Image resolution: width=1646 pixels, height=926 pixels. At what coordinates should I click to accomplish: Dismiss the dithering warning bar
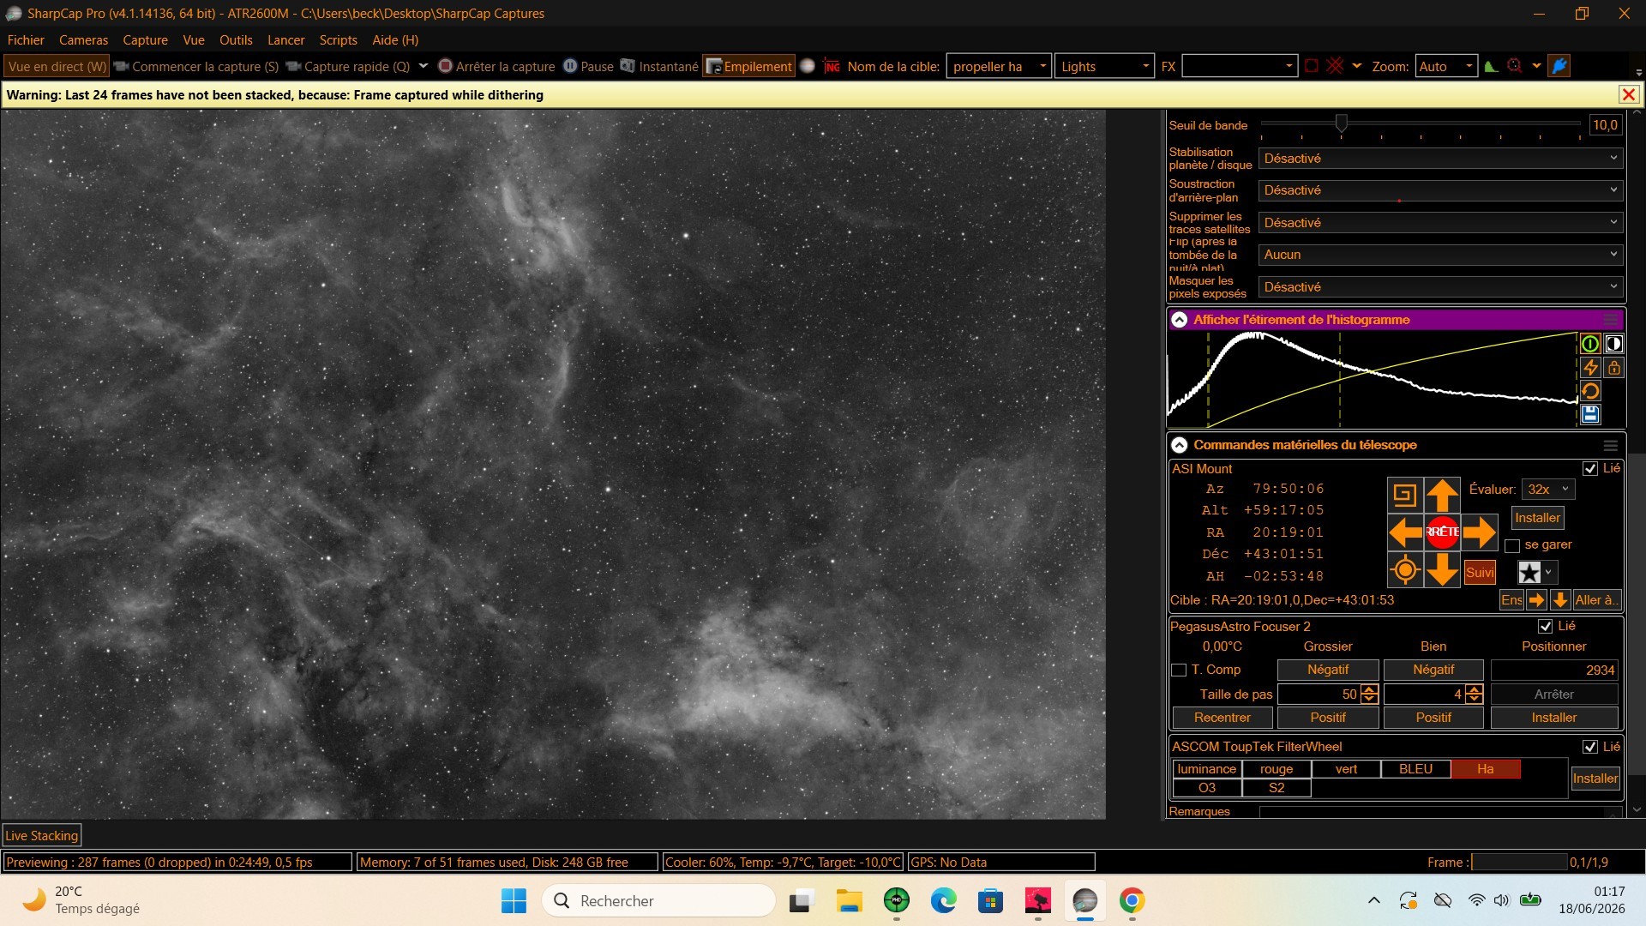click(1629, 95)
